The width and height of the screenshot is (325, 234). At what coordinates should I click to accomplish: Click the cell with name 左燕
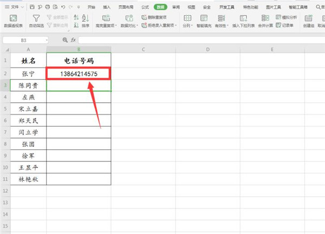[x=28, y=97]
